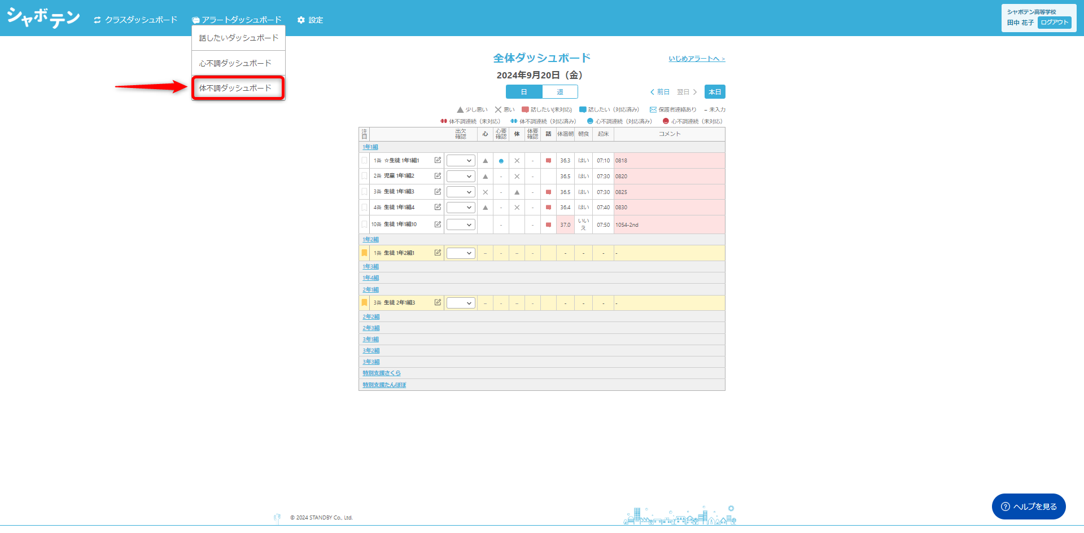
Task: Click the red talk bubble in 1年1組3 row
Action: coord(548,192)
